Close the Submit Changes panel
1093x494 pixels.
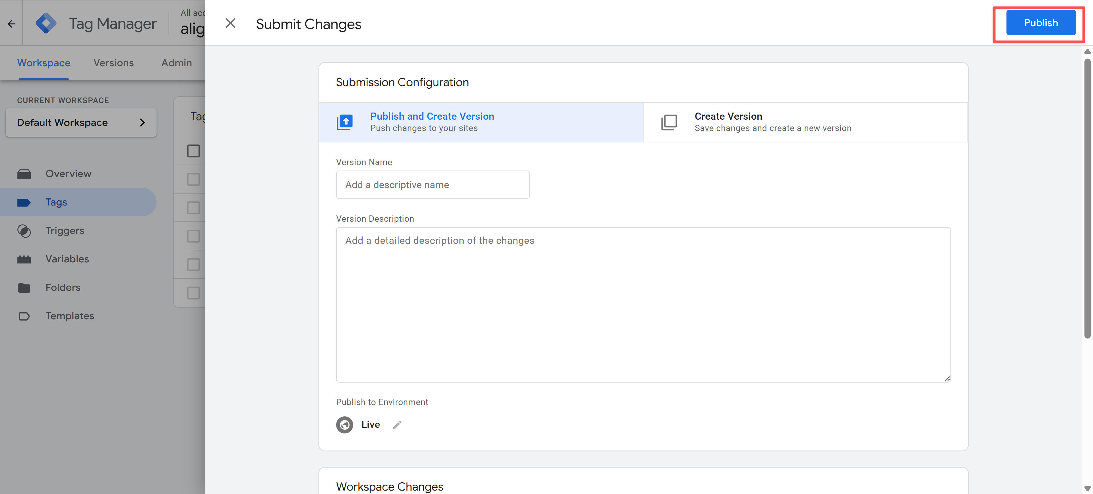click(230, 23)
